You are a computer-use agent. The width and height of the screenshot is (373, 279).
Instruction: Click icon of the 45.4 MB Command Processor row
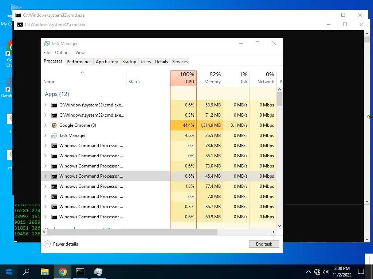click(x=54, y=176)
